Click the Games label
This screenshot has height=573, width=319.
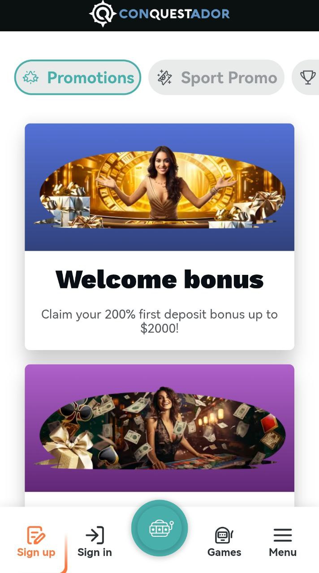pyautogui.click(x=224, y=552)
